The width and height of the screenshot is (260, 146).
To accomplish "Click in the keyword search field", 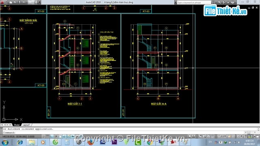I will click(194, 2).
